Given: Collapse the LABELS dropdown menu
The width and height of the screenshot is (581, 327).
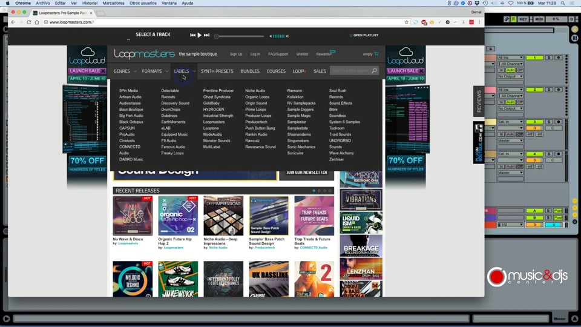Looking at the screenshot, I should (185, 71).
